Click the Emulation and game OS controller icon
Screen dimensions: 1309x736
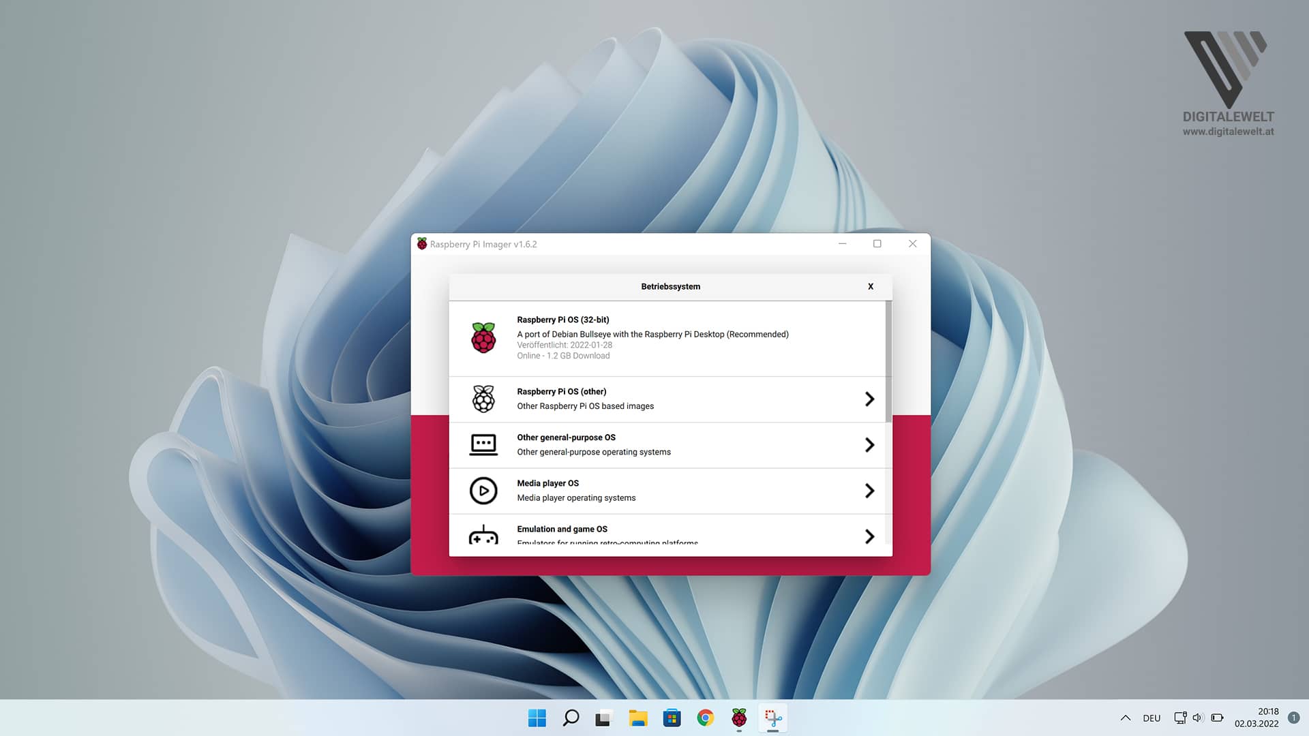(483, 535)
